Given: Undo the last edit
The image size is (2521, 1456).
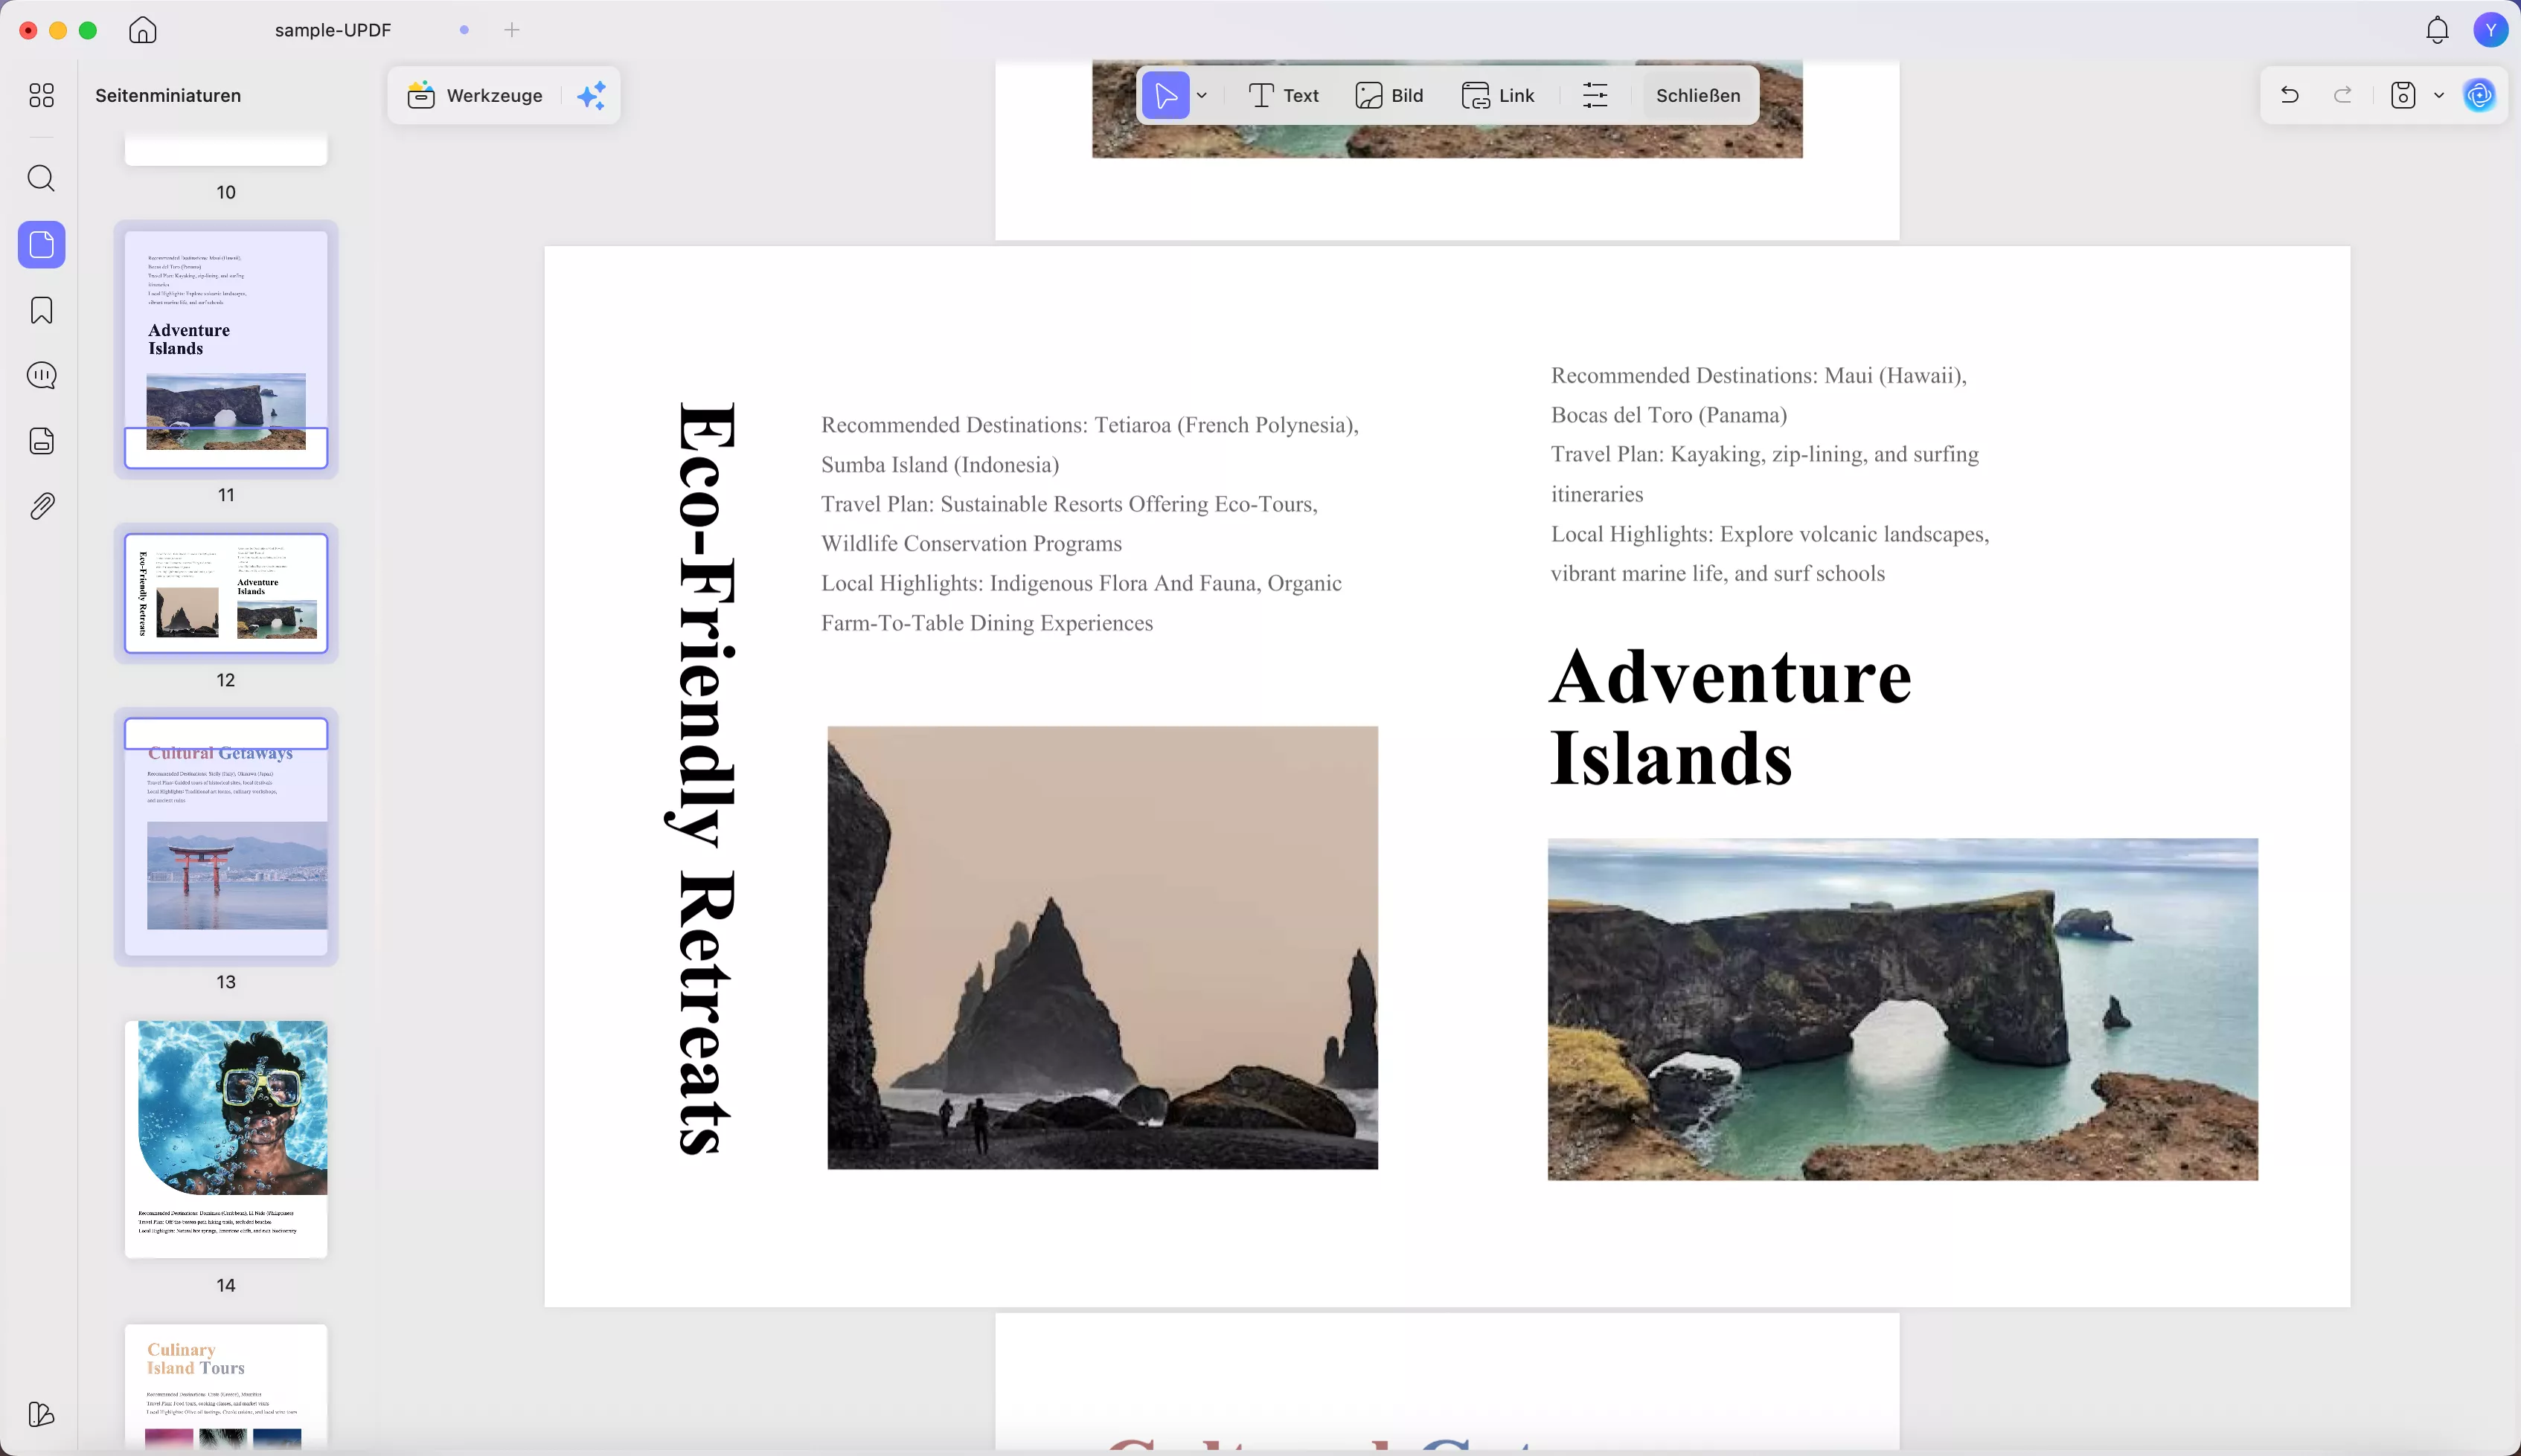Looking at the screenshot, I should 2289,96.
